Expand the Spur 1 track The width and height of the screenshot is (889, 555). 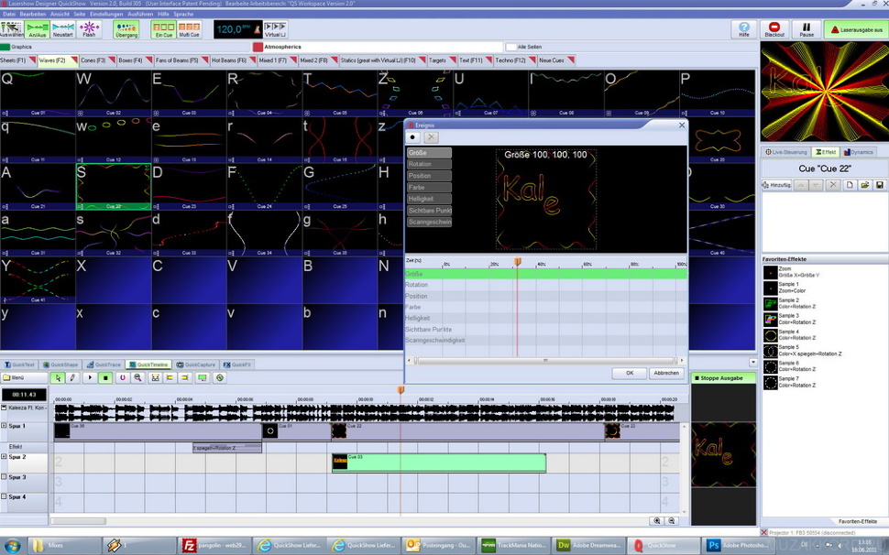tap(4, 426)
